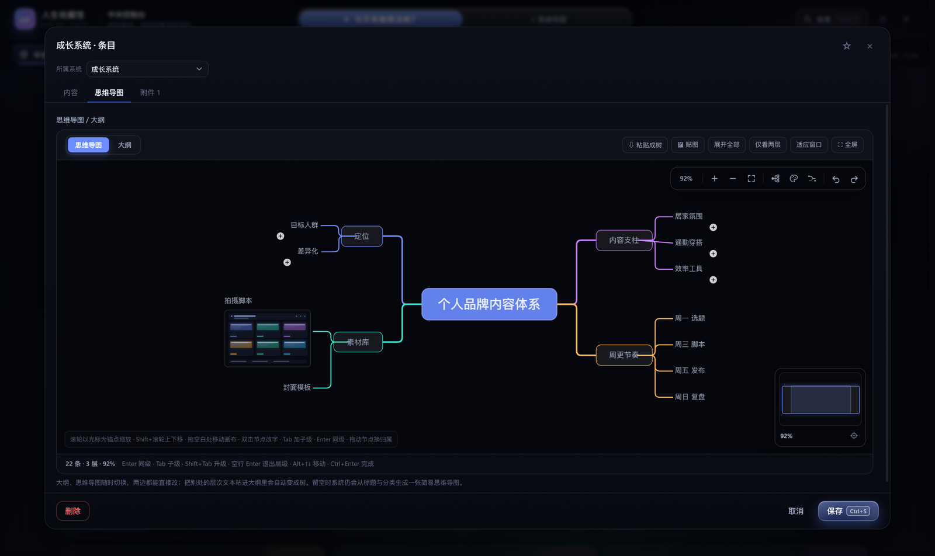
Task: Select the 素材库 node
Action: [358, 342]
